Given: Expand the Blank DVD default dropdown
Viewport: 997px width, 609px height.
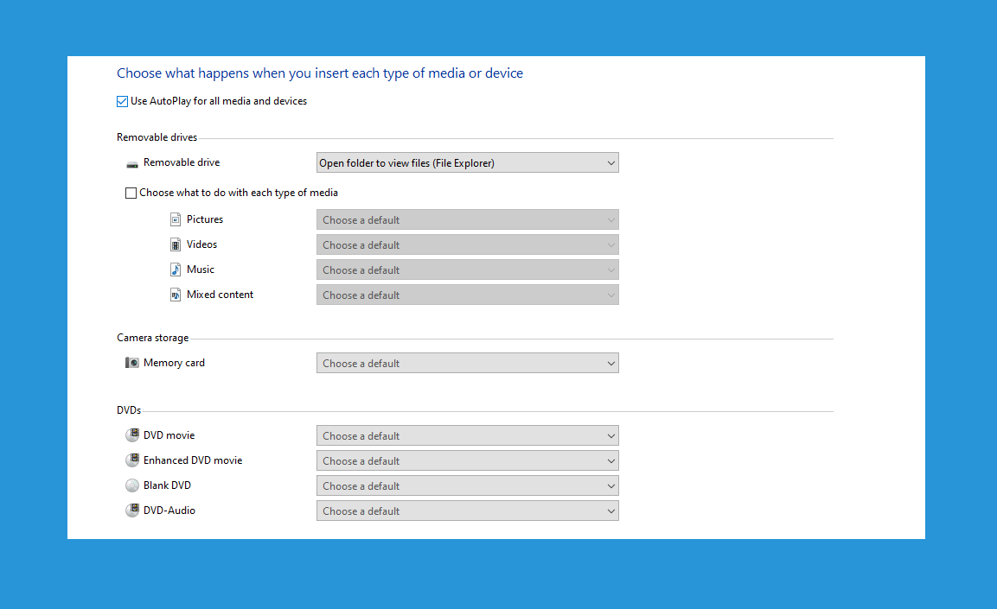Looking at the screenshot, I should (x=467, y=485).
